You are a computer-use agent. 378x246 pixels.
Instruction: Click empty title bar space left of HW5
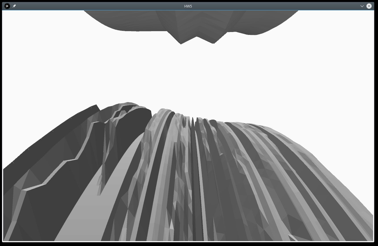pyautogui.click(x=98, y=6)
